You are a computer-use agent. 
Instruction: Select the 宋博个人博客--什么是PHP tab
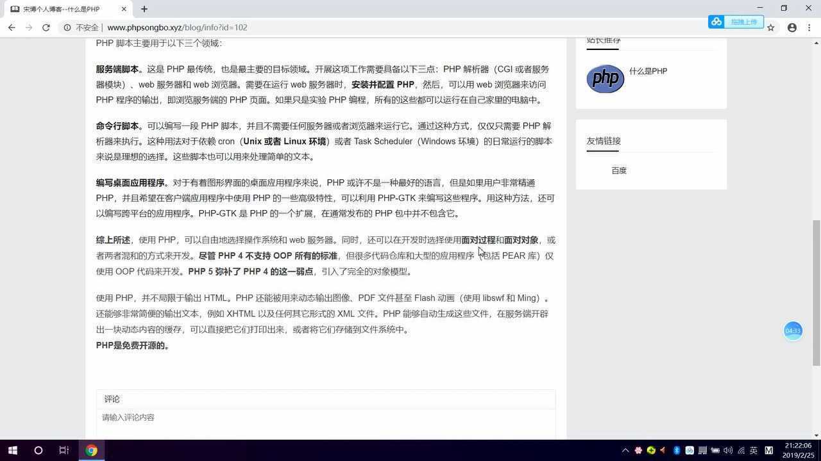pos(67,9)
